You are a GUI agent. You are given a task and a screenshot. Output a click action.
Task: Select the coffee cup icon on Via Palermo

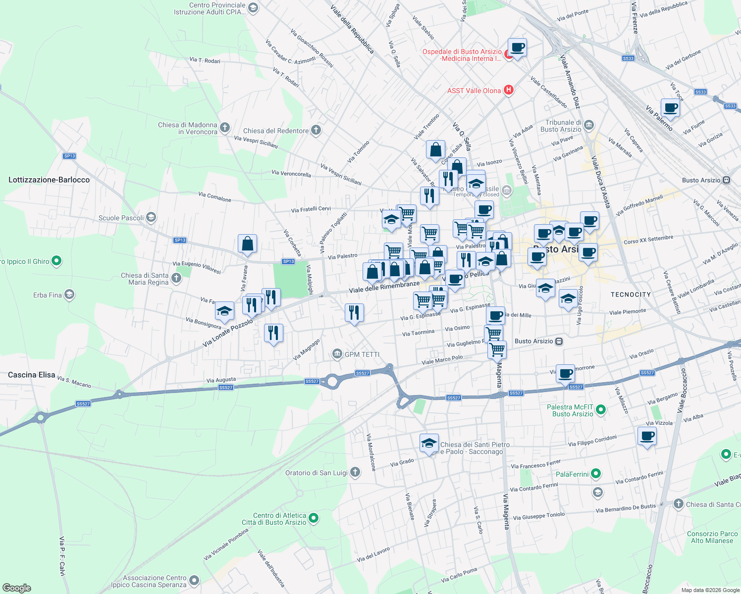[670, 107]
